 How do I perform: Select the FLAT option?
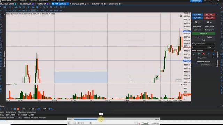click(x=198, y=37)
